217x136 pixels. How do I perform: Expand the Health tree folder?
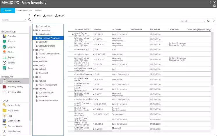point(34,65)
